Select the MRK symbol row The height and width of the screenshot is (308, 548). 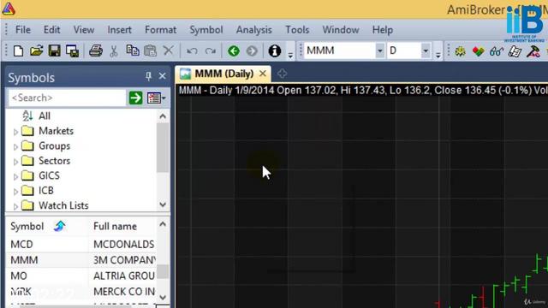pyautogui.click(x=81, y=291)
